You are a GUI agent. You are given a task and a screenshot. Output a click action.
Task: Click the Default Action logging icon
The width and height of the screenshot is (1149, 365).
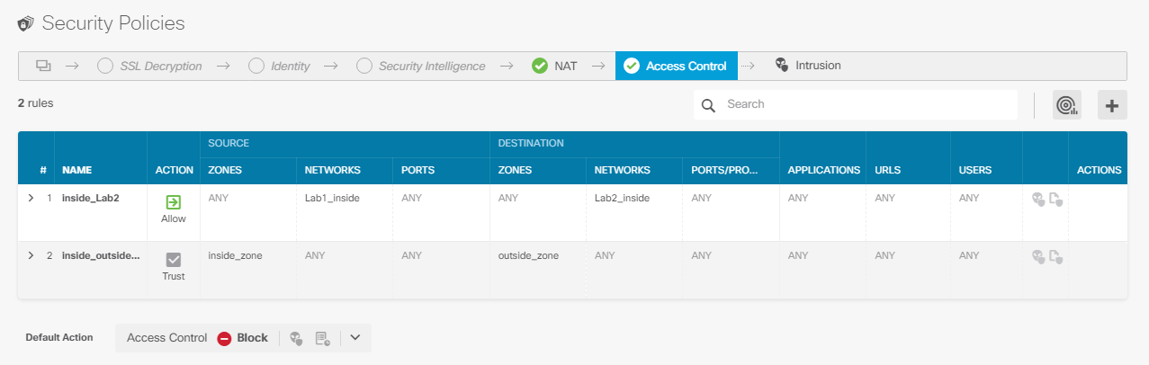coord(322,338)
